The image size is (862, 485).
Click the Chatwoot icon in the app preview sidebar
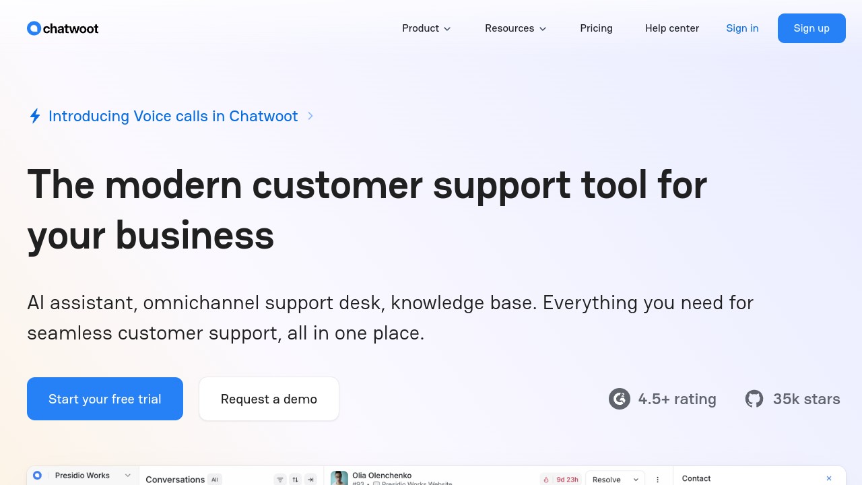point(37,476)
